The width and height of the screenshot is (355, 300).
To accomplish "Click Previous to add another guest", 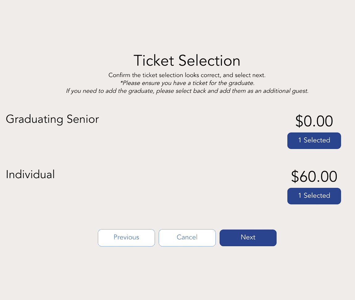I will point(126,238).
